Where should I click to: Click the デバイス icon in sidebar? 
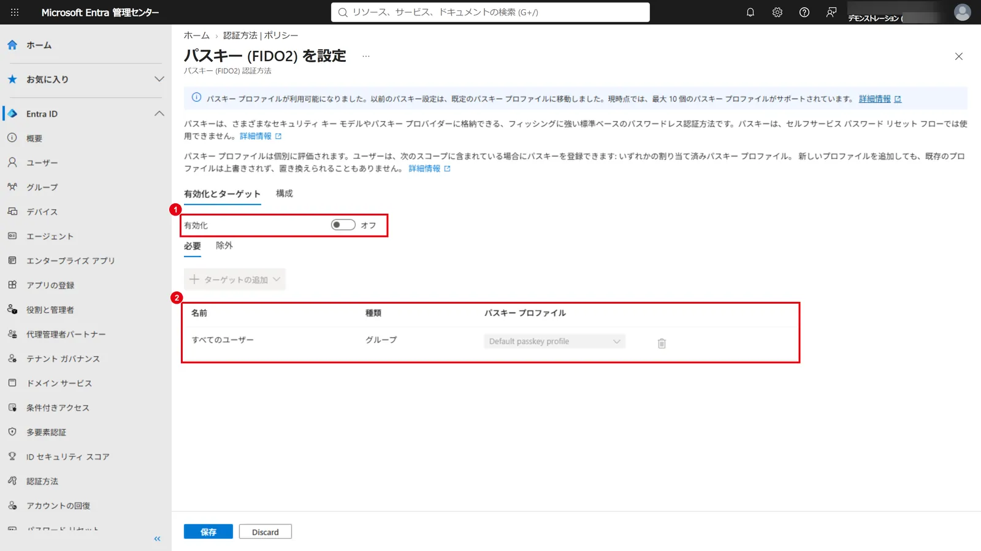(x=12, y=211)
